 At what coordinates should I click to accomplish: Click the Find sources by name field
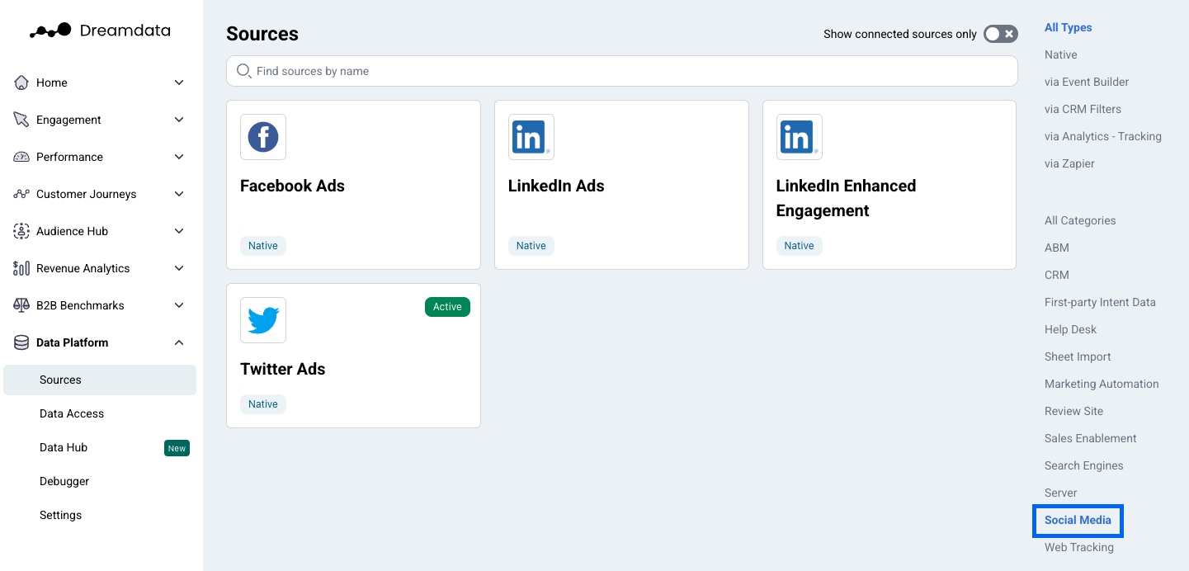tap(621, 71)
